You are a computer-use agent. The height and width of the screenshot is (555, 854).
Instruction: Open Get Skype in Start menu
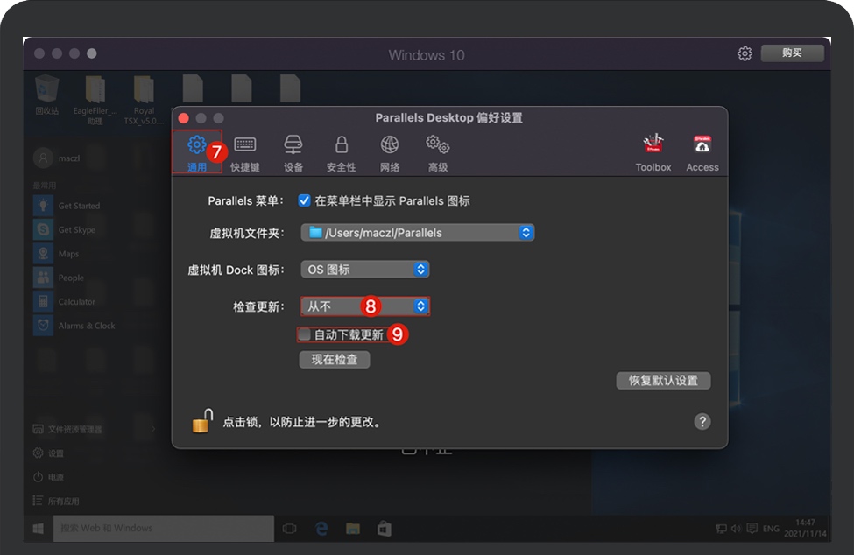(x=64, y=229)
